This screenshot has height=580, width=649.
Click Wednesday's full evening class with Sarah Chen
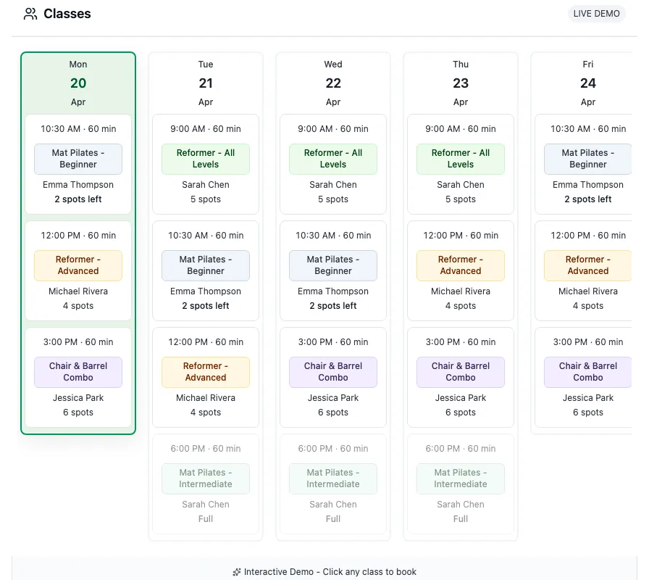coord(332,482)
